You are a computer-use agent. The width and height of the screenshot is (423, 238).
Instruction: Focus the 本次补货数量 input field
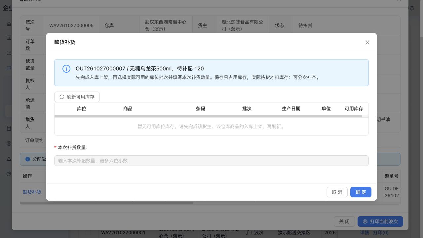(x=211, y=161)
